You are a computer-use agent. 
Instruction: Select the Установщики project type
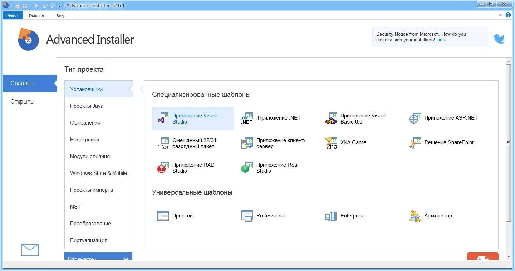pyautogui.click(x=99, y=89)
